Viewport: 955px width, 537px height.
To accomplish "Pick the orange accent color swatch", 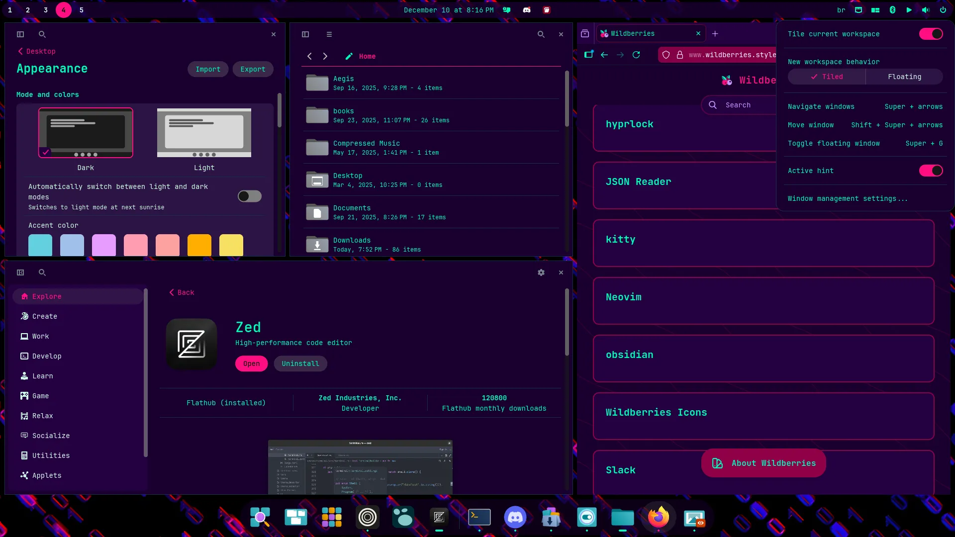I will pos(199,245).
